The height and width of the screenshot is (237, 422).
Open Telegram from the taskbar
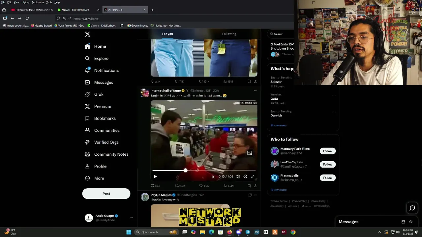coord(248,232)
